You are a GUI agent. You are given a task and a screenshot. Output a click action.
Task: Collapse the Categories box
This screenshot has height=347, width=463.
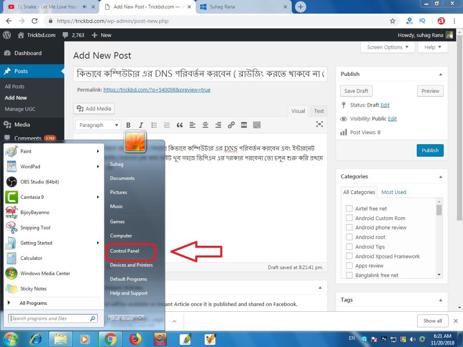pos(440,177)
